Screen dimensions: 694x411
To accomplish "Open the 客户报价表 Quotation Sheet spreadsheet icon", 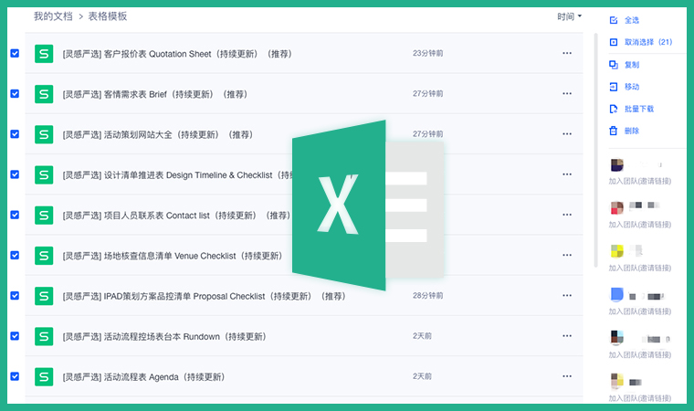I will click(44, 54).
